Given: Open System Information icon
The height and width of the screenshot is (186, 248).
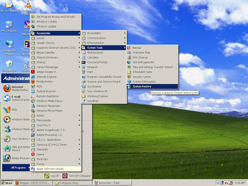Looking at the screenshot, I should (x=129, y=82).
